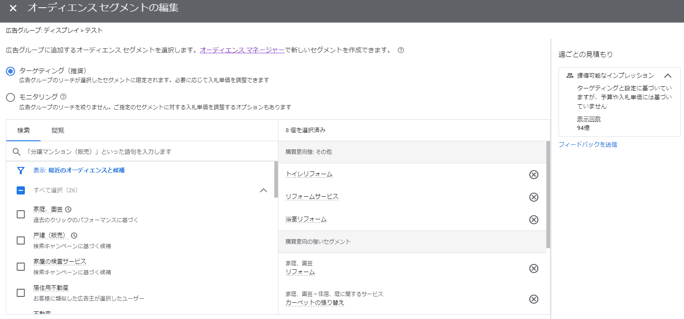684x319 pixels.
Task: Check the 家庭、園芸 checkbox
Action: (x=21, y=214)
